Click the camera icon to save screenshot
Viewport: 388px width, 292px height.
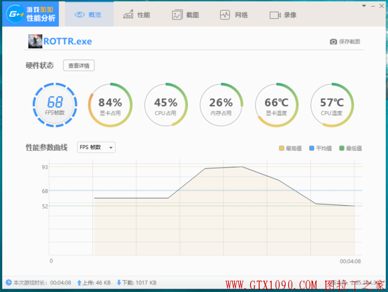click(x=333, y=41)
